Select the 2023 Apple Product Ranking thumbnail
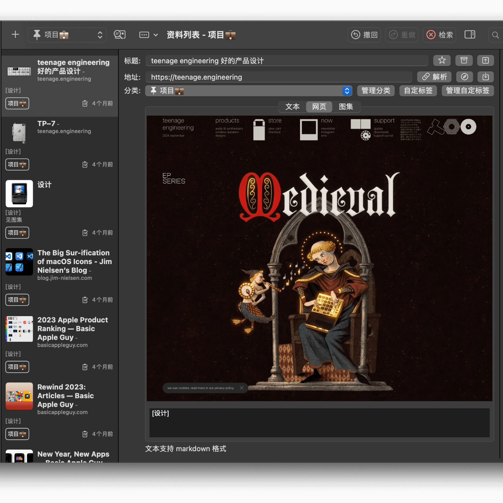Viewport: 503px width, 503px height. tap(19, 329)
